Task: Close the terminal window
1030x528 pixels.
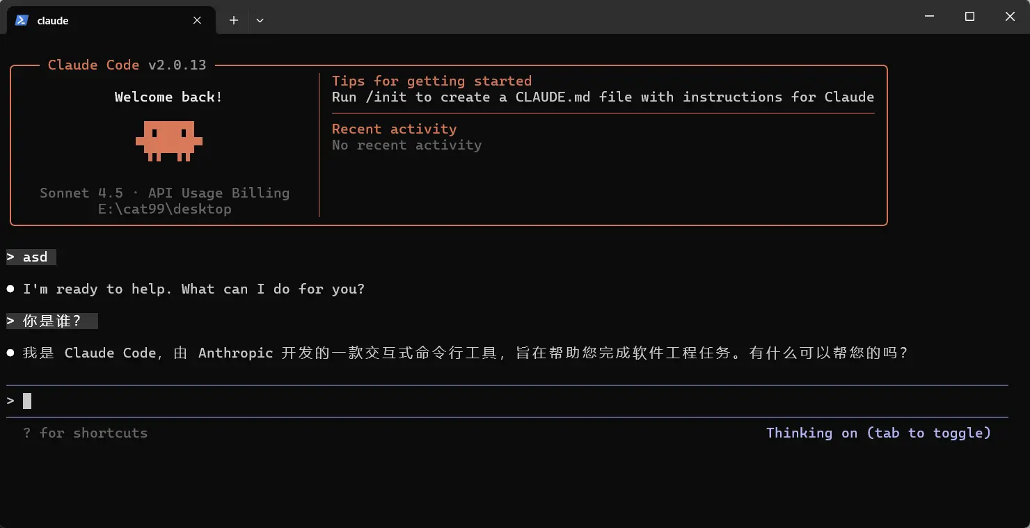Action: point(1010,17)
